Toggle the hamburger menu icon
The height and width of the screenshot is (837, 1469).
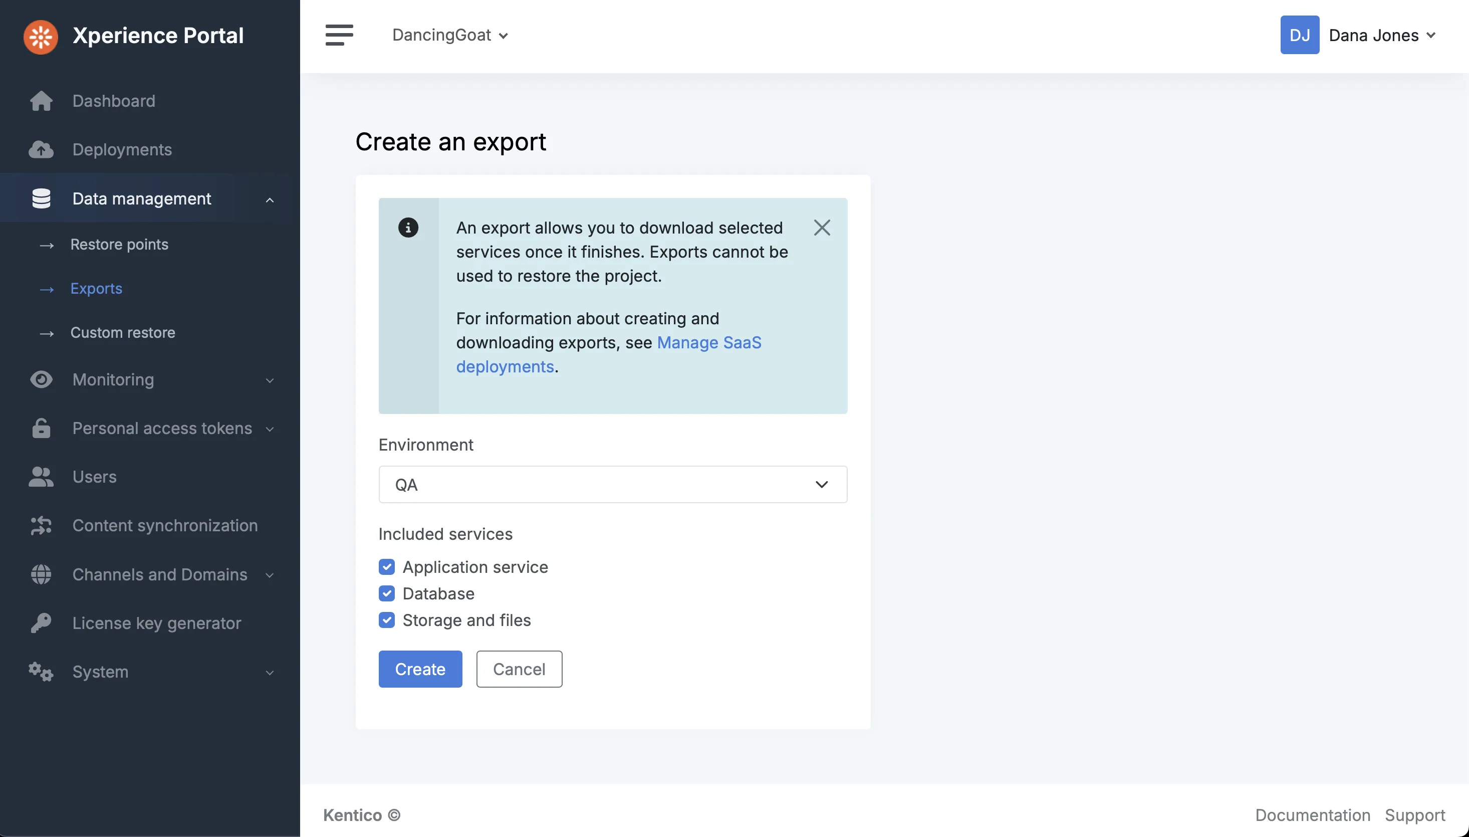tap(339, 35)
